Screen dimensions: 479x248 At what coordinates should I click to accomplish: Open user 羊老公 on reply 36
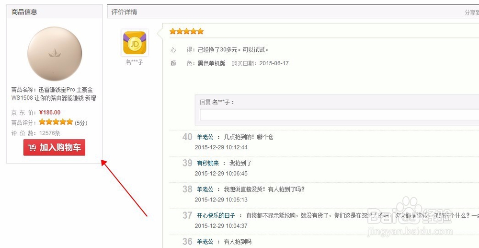coord(205,242)
